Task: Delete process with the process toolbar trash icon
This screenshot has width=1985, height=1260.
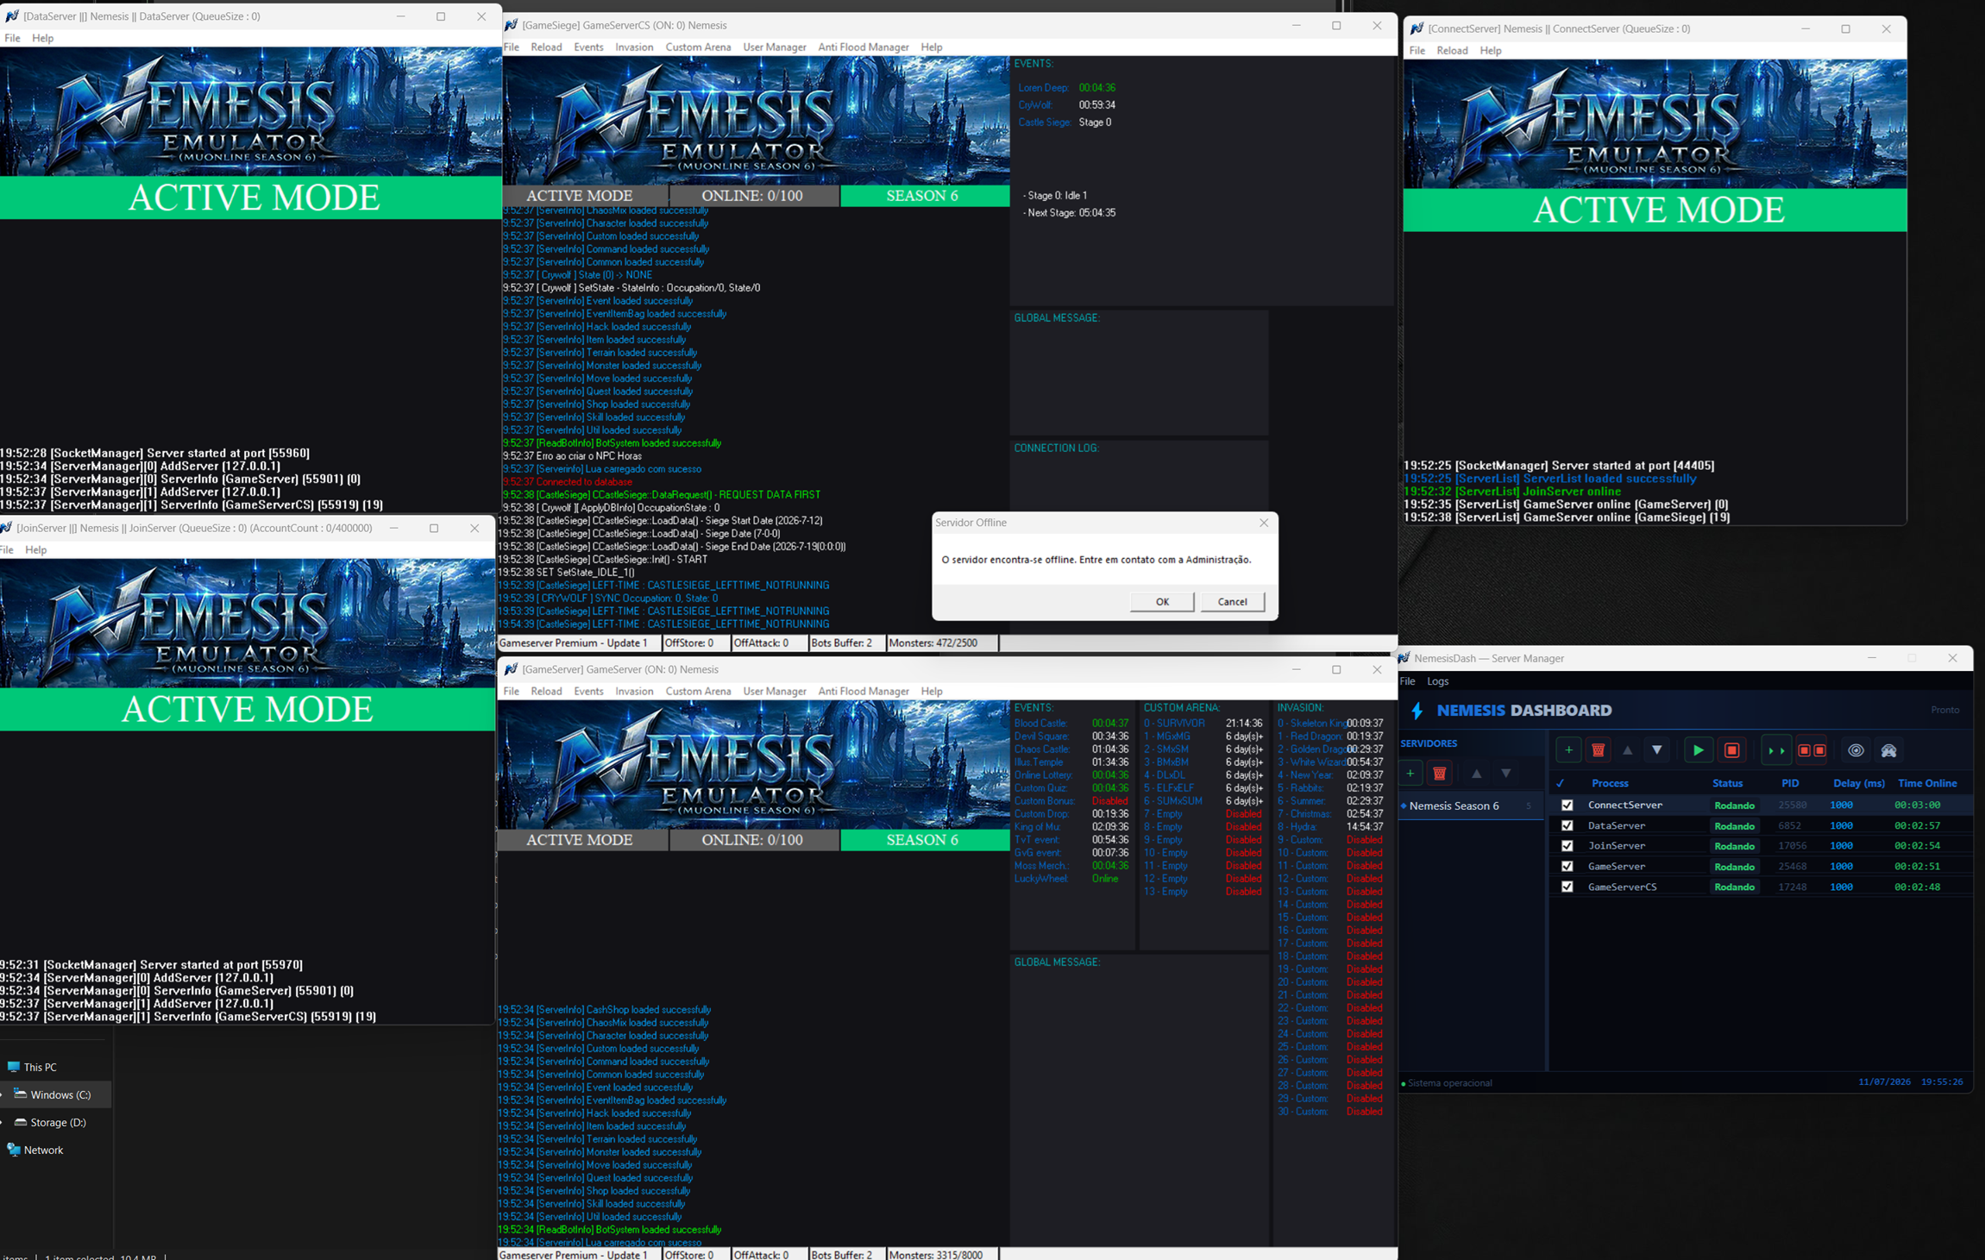Action: click(1598, 750)
